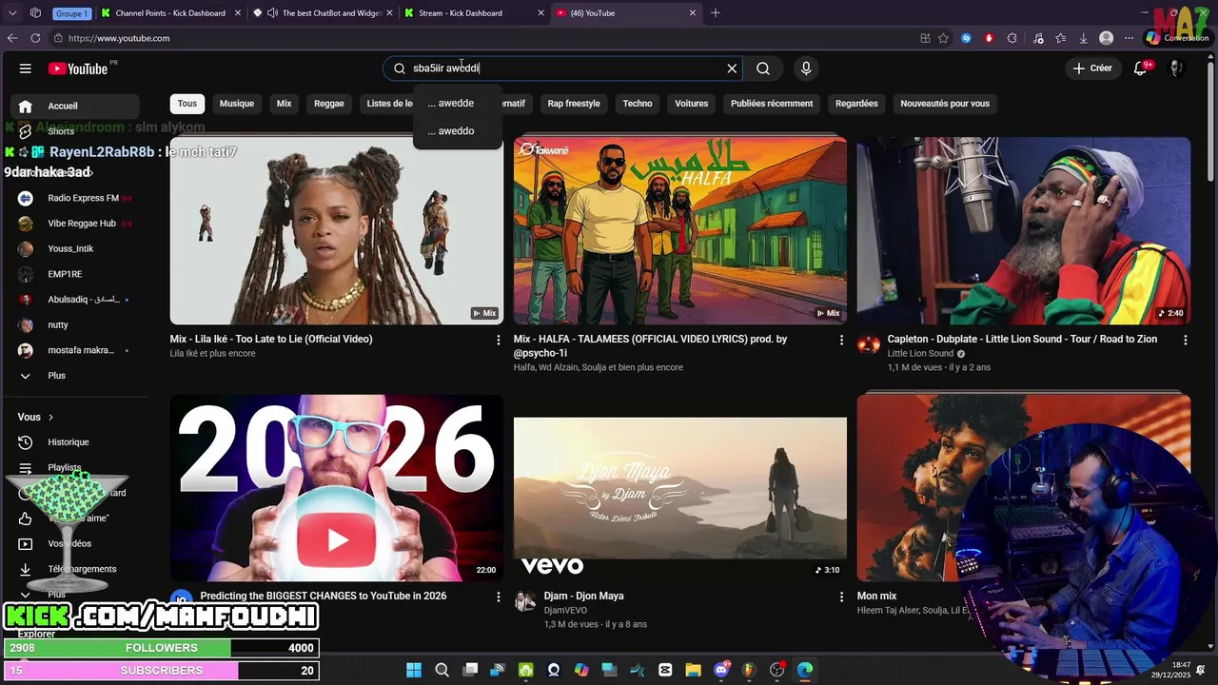Play the Djam Djon Maya thumbnail
This screenshot has width=1218, height=685.
[x=679, y=488]
